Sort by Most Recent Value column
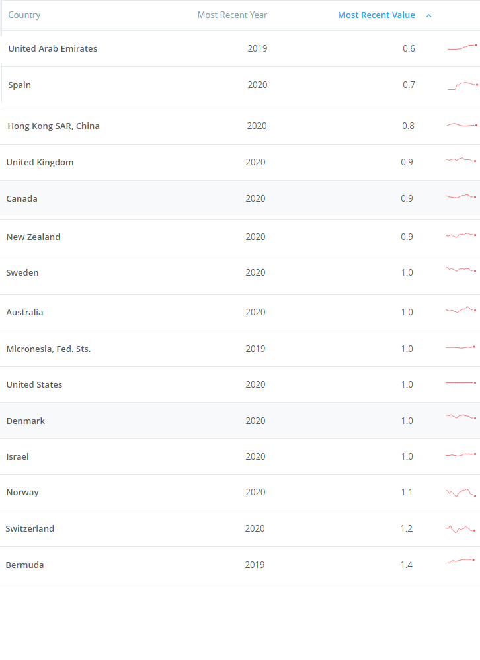Image resolution: width=480 pixels, height=660 pixels. (376, 15)
